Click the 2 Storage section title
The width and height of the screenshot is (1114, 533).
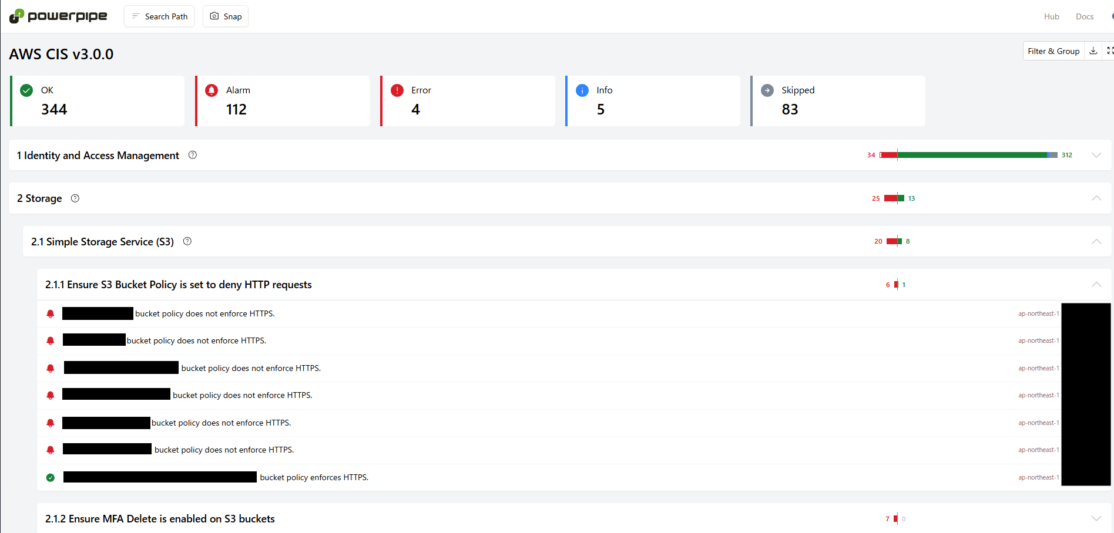coord(39,198)
